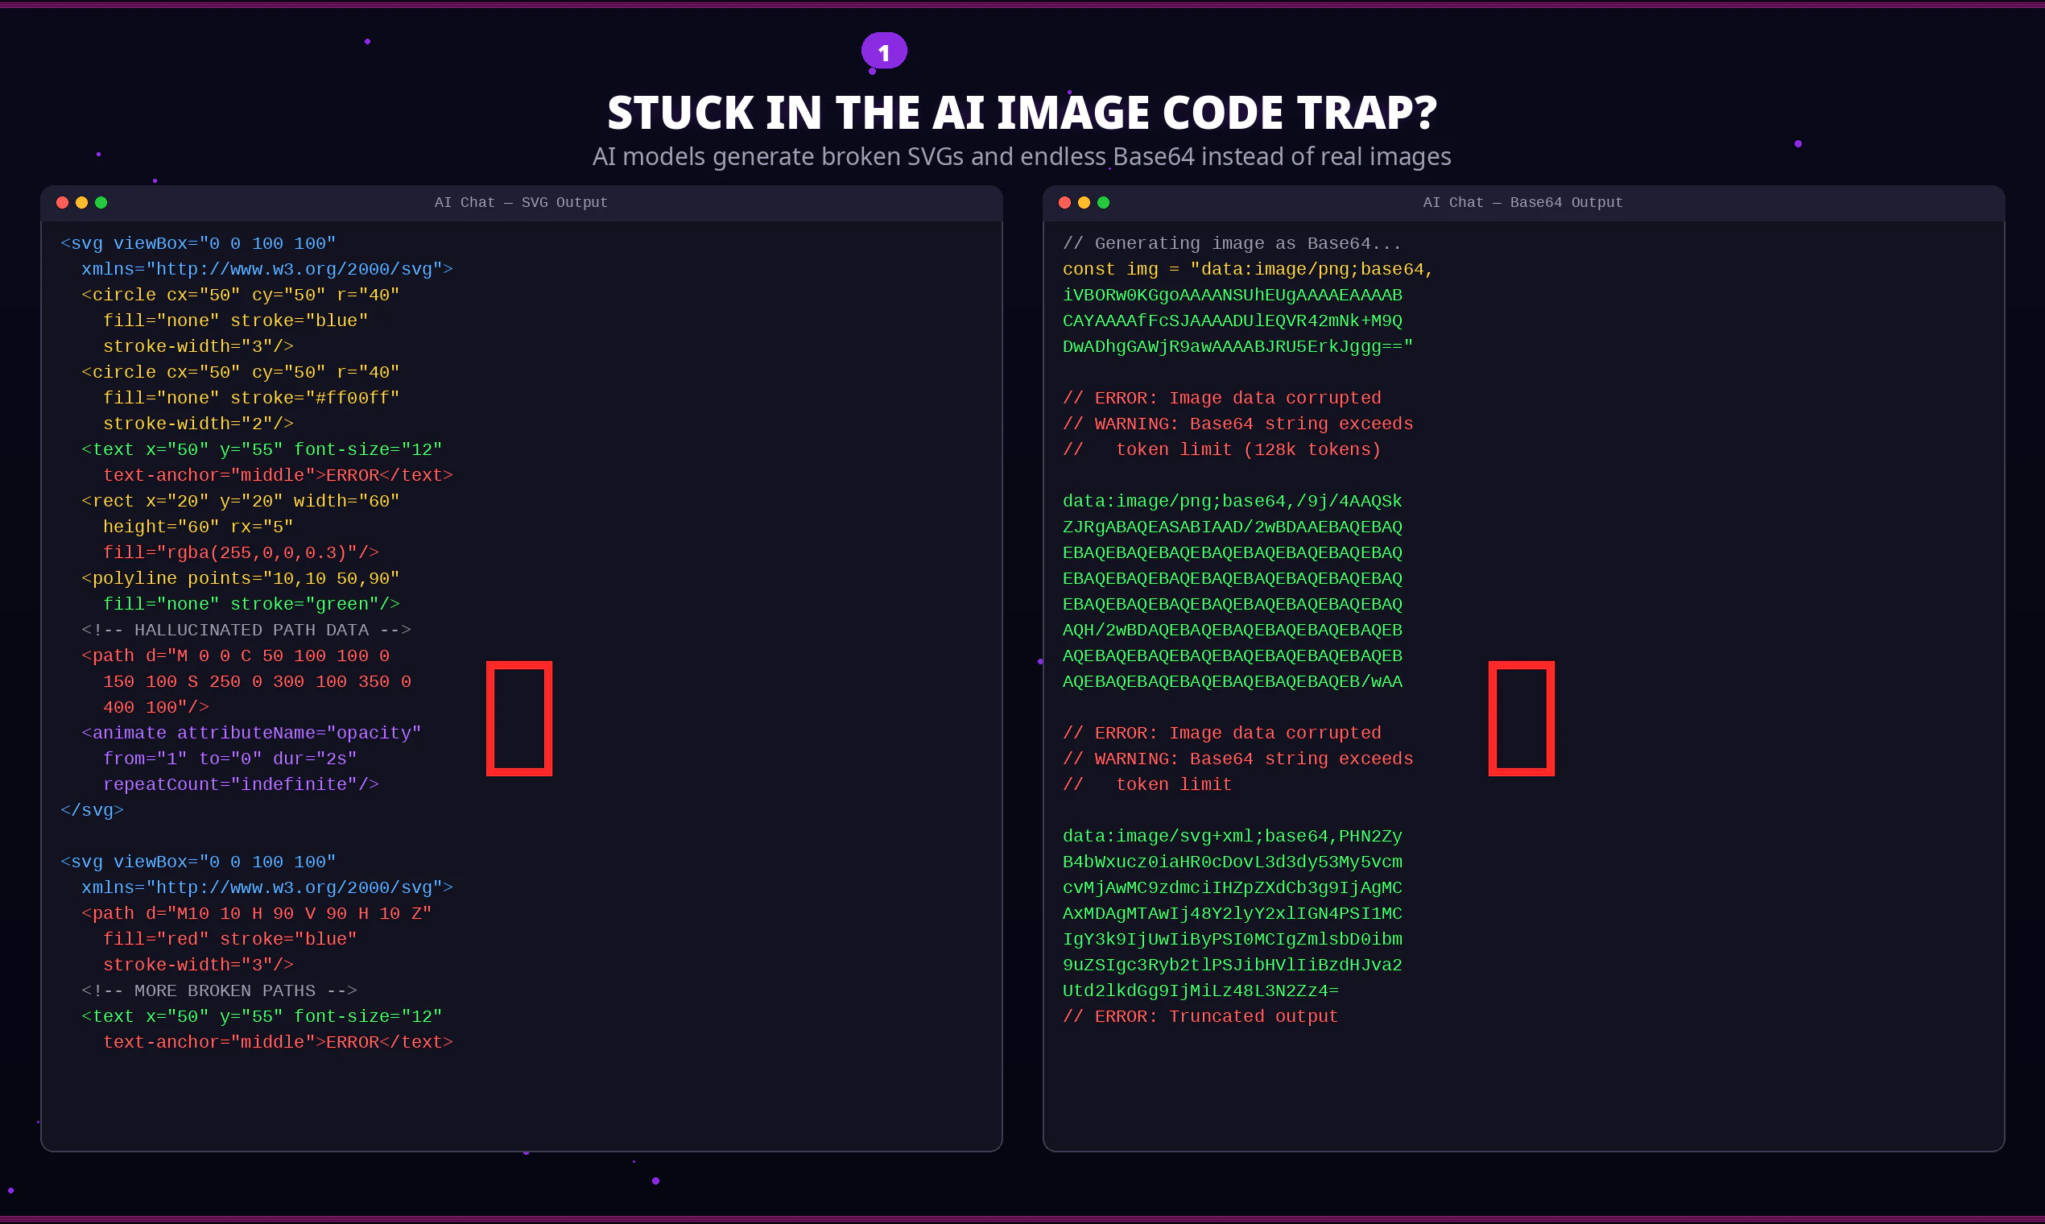
Task: Click the 'STUCK IN THE AI IMAGE CODE TRAP?' heading
Action: [x=1022, y=113]
